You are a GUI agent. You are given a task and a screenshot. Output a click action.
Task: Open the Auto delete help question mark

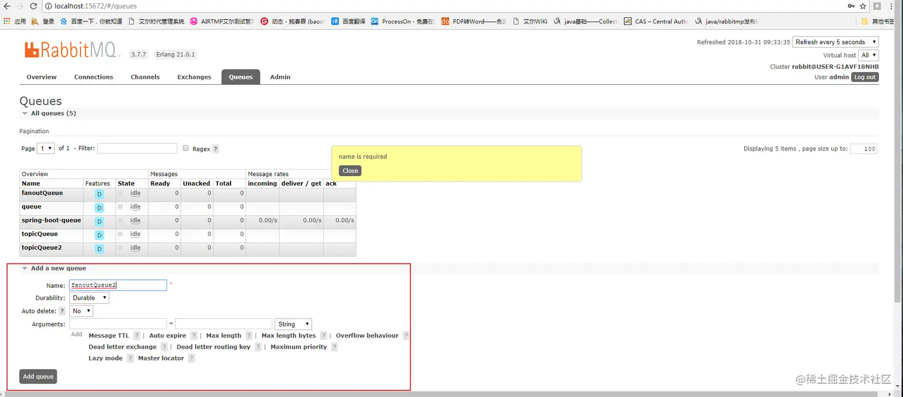[x=62, y=312]
